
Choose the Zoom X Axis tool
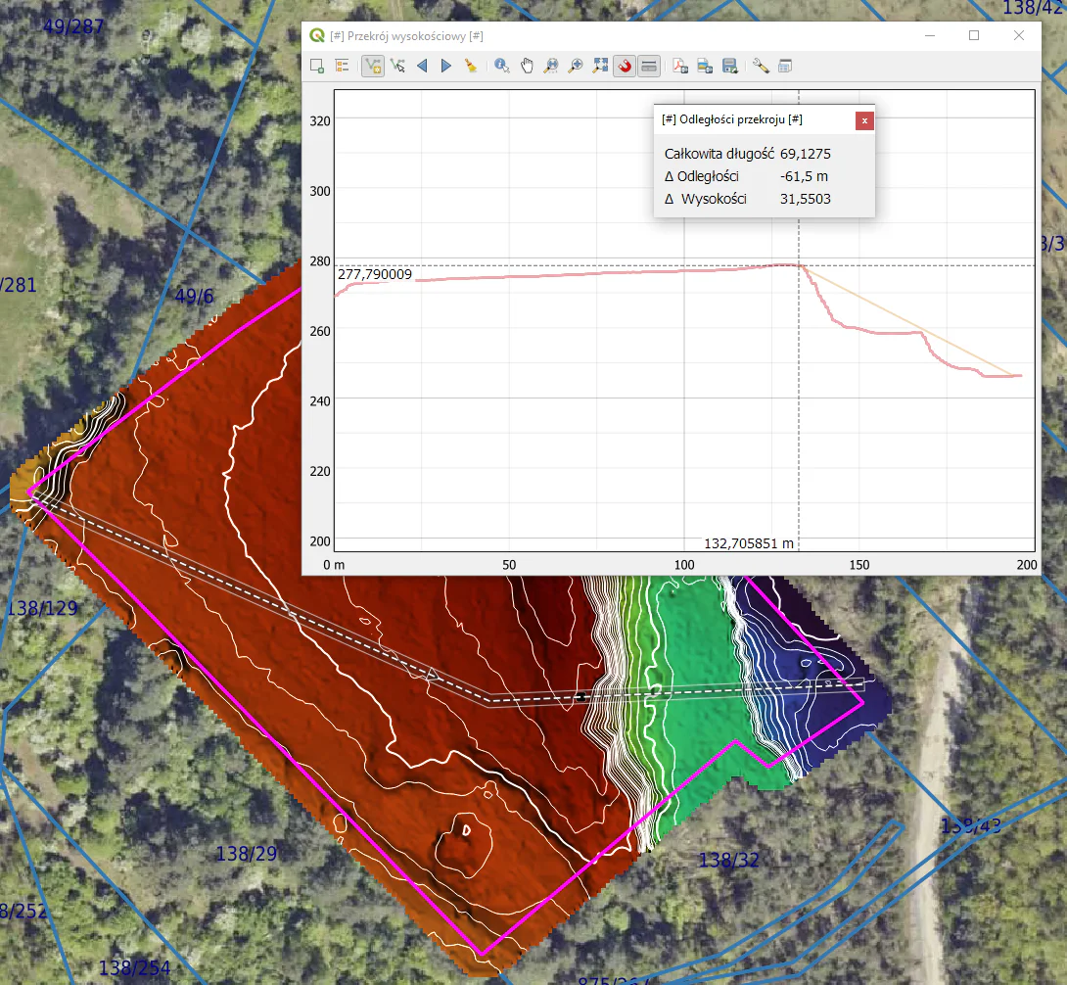551,66
